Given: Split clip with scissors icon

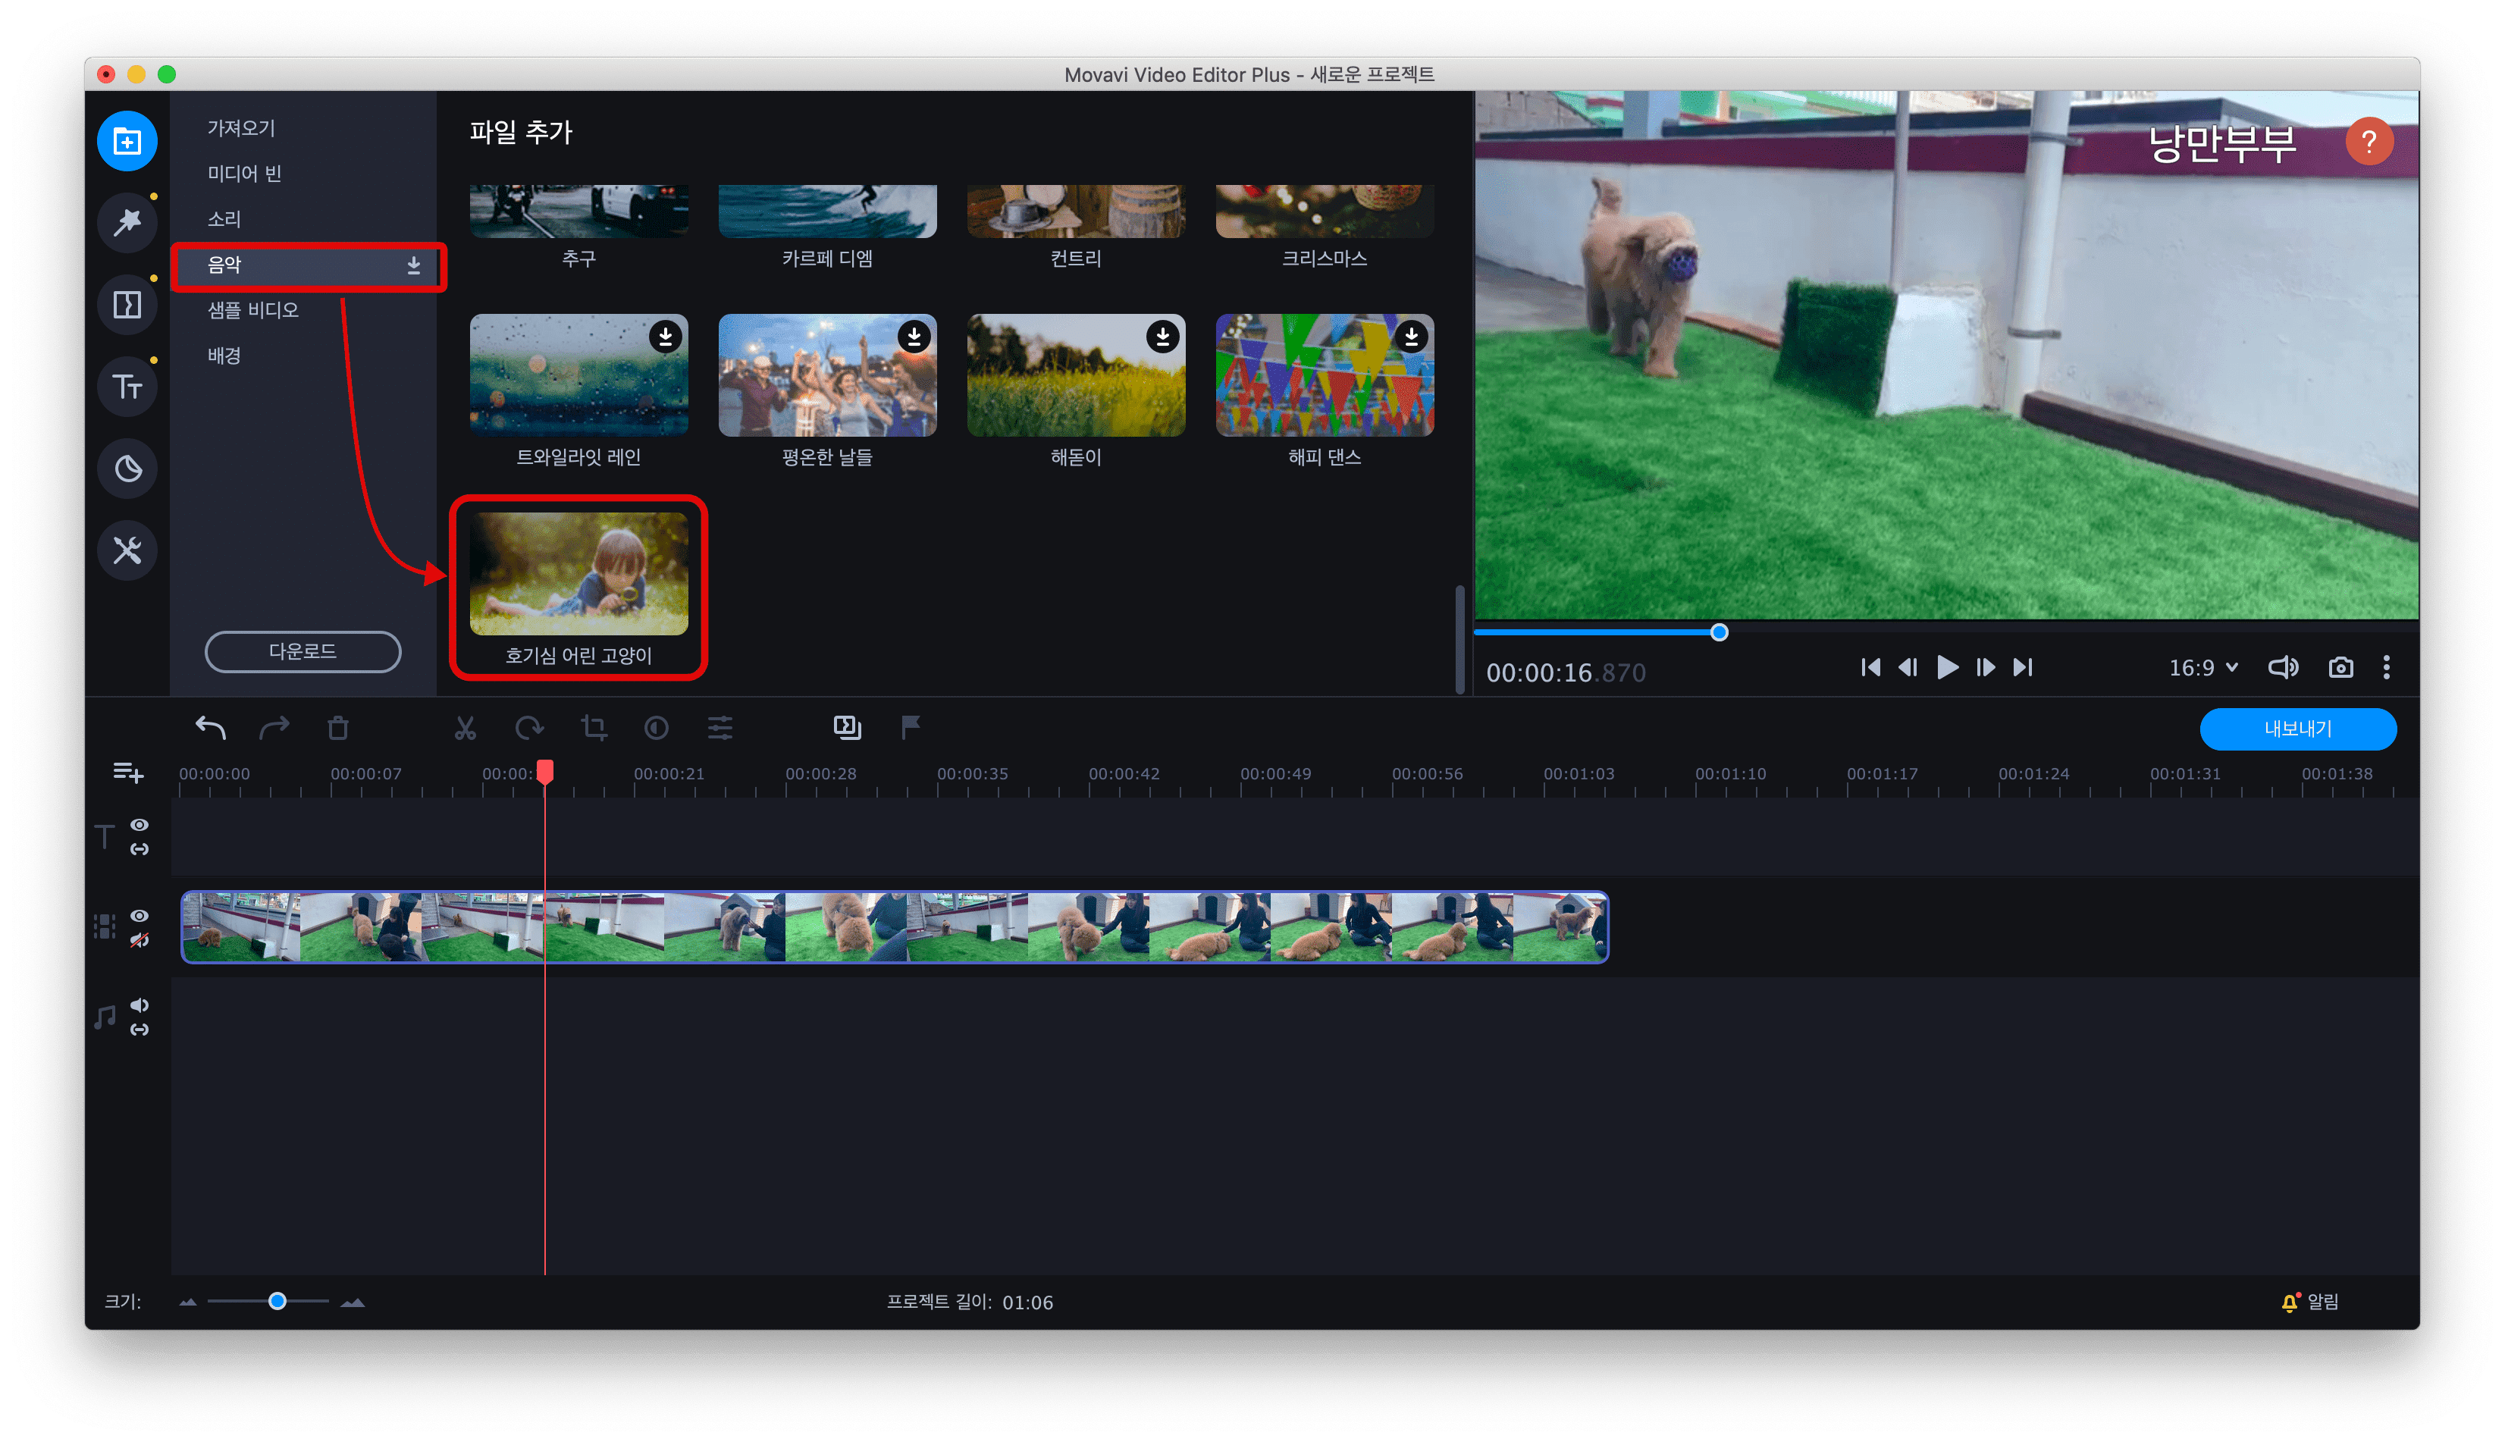Looking at the screenshot, I should coord(464,728).
